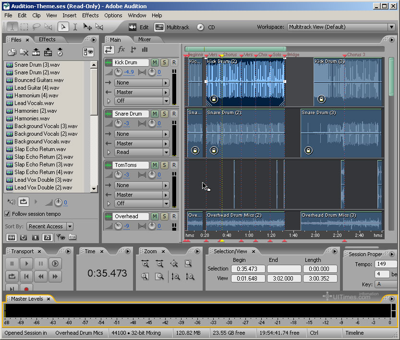Open the File menu
Viewport: 400px width, 340px height.
(x=8, y=15)
